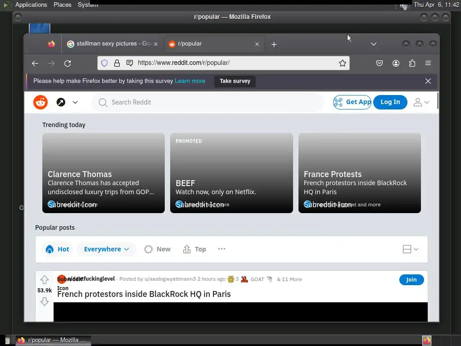Screen dimensions: 461x346
Task: Open the card view layout dropdown
Action: tap(410, 249)
